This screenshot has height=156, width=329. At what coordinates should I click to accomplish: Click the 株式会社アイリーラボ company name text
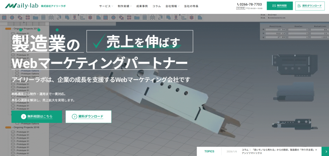[55, 6]
